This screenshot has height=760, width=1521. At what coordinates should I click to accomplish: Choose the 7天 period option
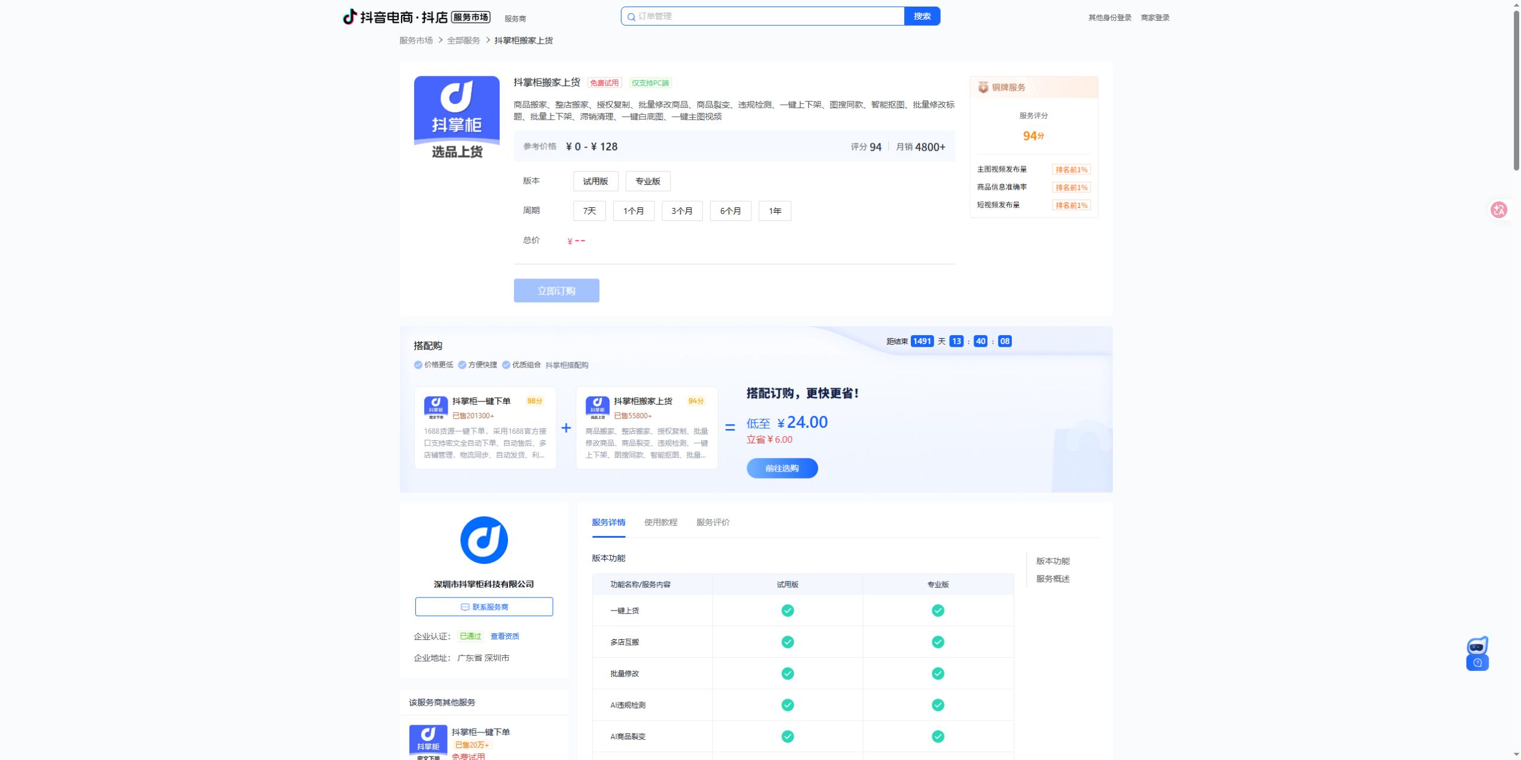pos(589,211)
